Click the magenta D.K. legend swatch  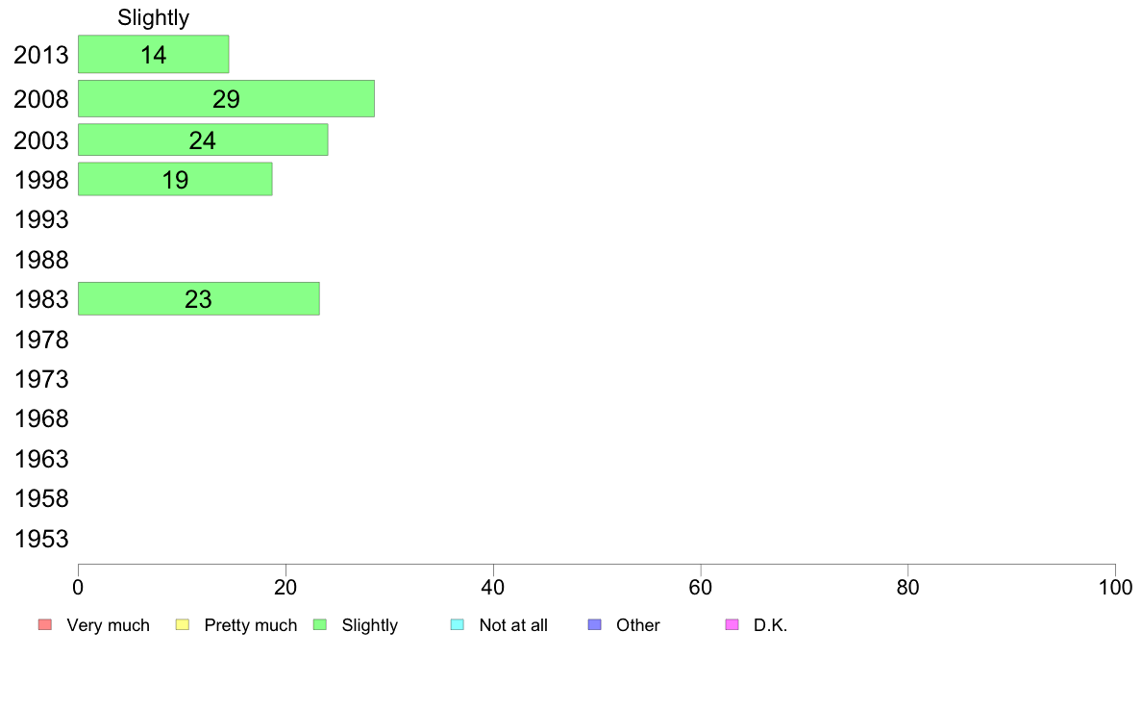(x=732, y=625)
